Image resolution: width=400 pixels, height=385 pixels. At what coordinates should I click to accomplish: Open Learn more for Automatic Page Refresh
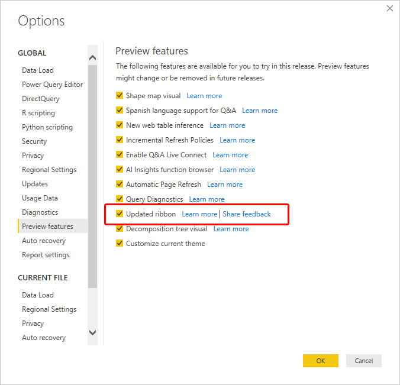click(225, 185)
